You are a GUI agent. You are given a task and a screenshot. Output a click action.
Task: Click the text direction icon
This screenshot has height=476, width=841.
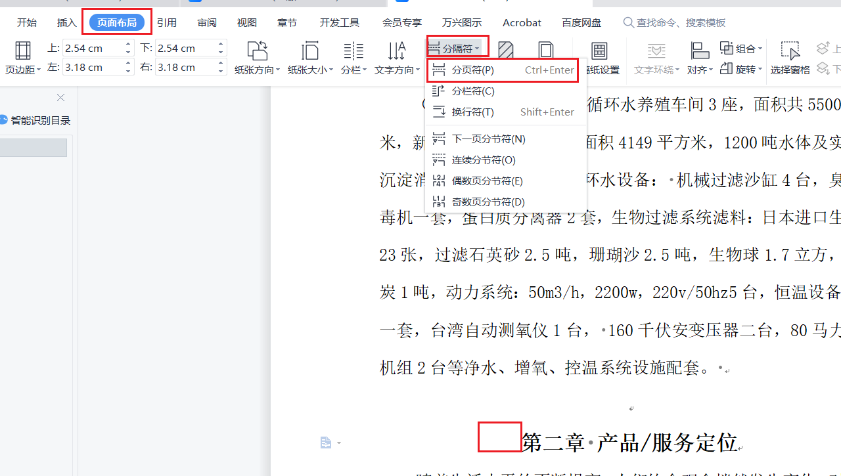pyautogui.click(x=396, y=51)
